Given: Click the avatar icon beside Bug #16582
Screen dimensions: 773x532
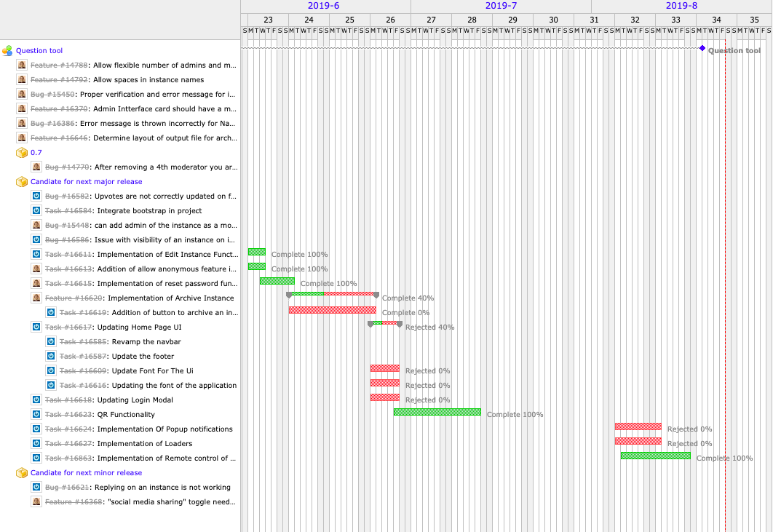Looking at the screenshot, I should pyautogui.click(x=36, y=196).
